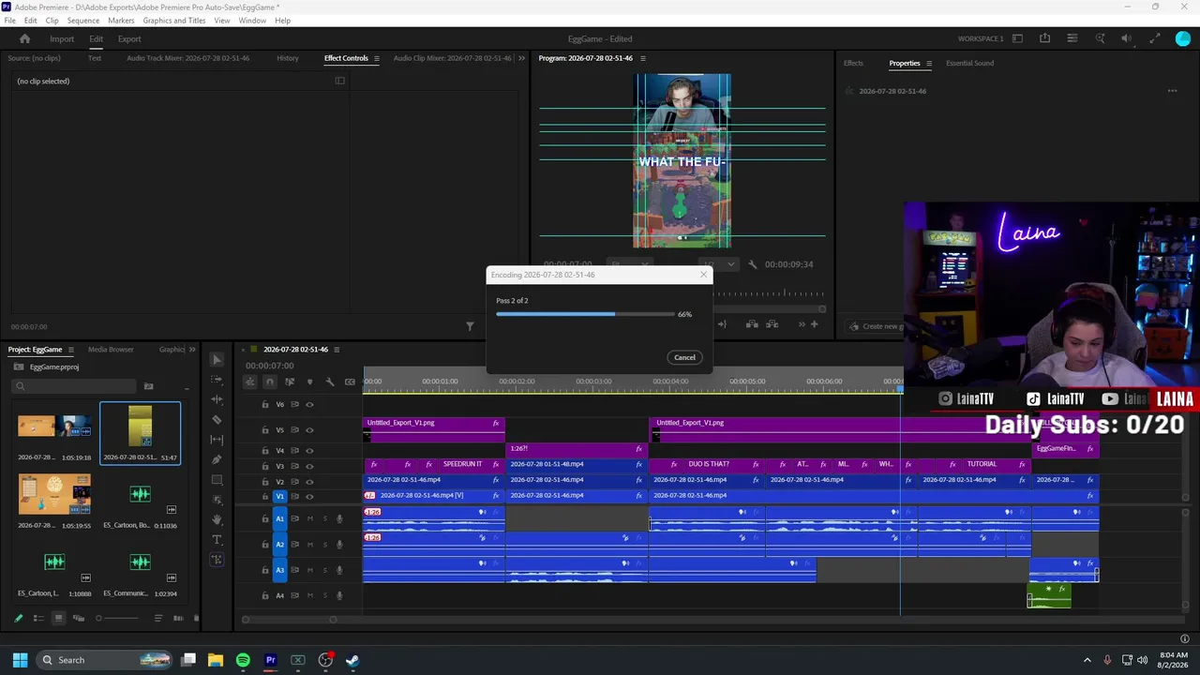
Task: Open File Explorer from the taskbar
Action: pos(216,660)
